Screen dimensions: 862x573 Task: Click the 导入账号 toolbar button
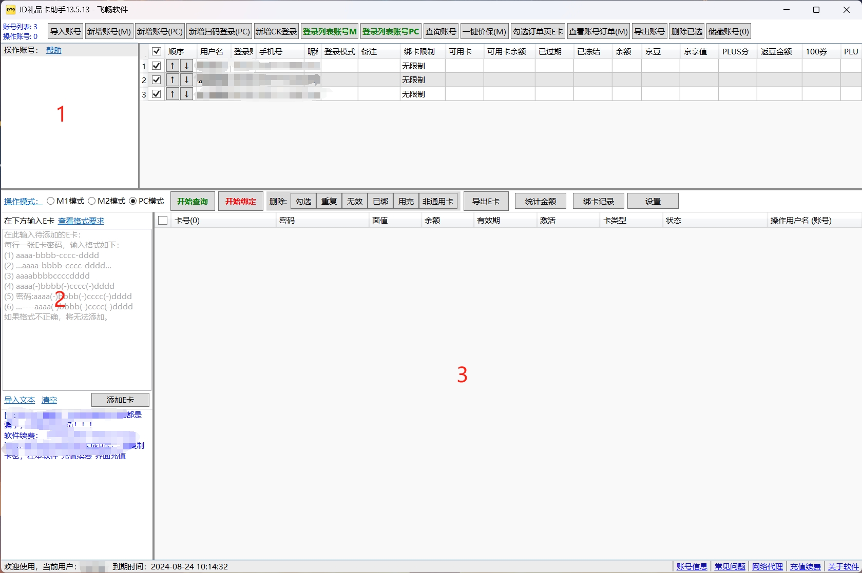tap(65, 31)
